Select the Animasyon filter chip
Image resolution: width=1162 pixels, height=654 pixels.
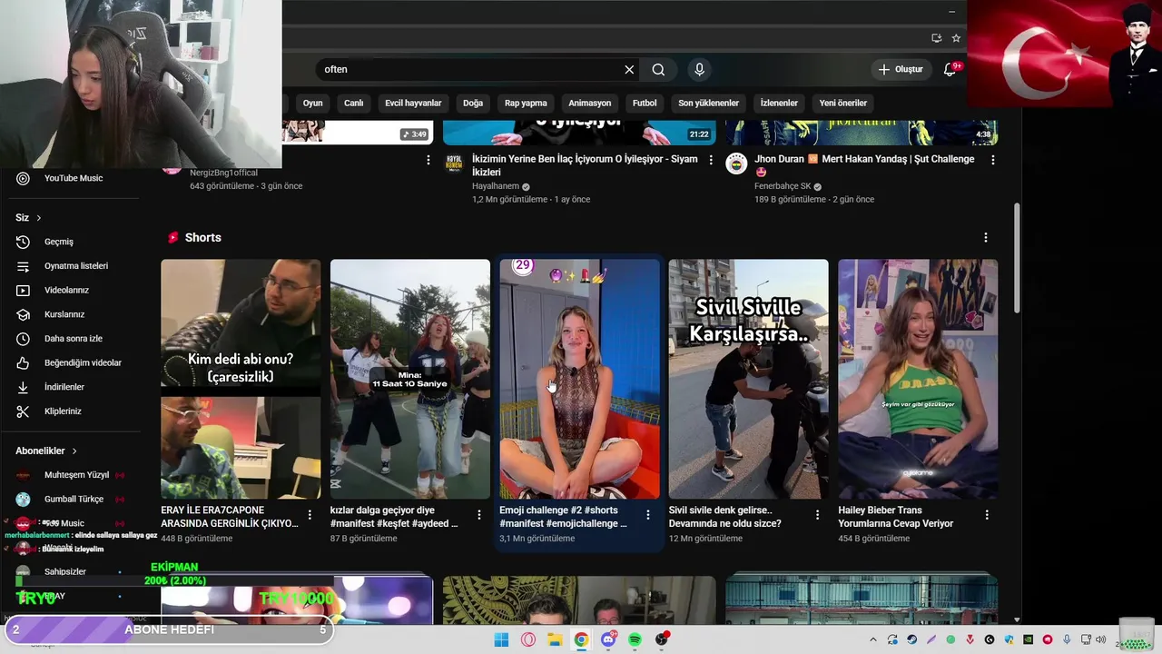pos(589,103)
